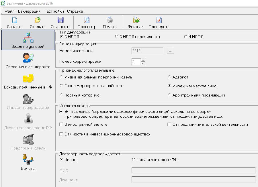Select Индивидуальный предприниматель option

61,77
